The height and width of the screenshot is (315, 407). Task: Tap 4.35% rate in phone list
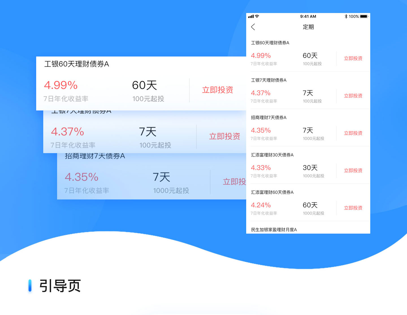click(261, 130)
